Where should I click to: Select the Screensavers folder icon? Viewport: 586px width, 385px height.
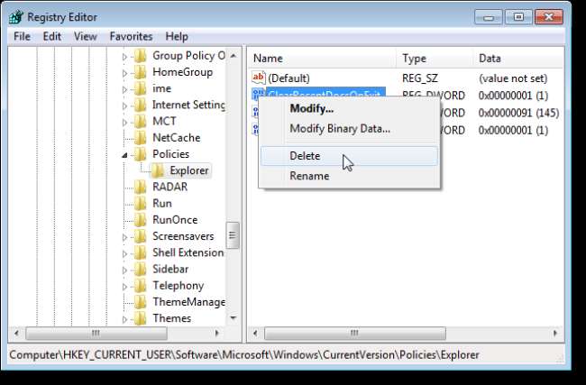[141, 236]
